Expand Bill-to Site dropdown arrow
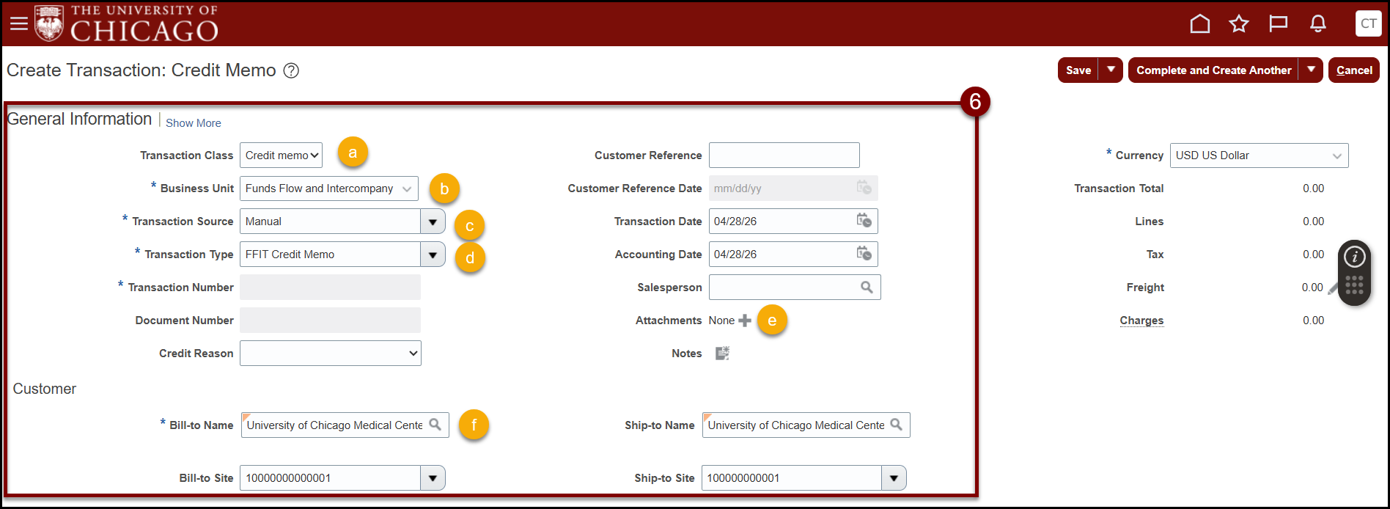The width and height of the screenshot is (1390, 509). (x=433, y=478)
